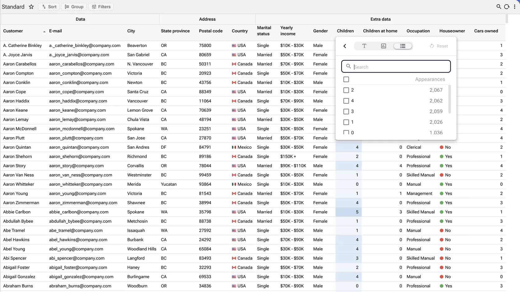The height and width of the screenshot is (292, 520).
Task: Click the Children column header
Action: 345,31
